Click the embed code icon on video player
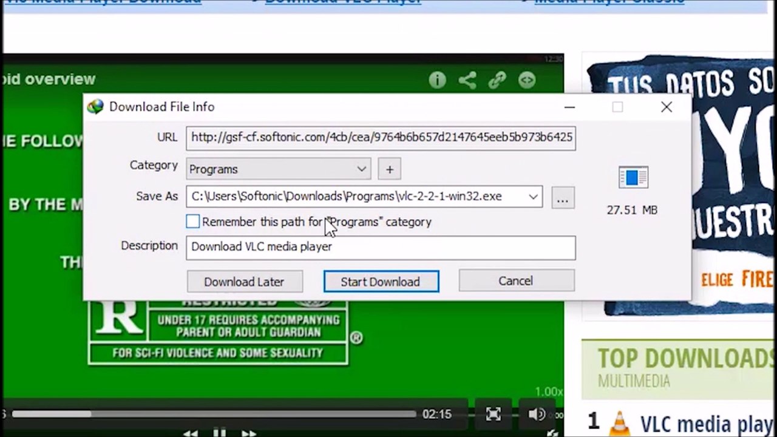Viewport: 777px width, 437px height. 527,80
